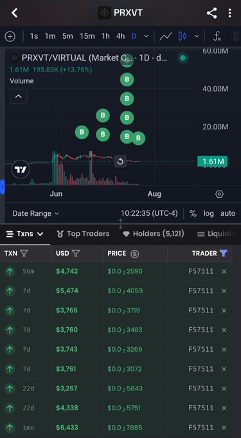The image size is (241, 438).
Task: Click the $3,761 USD amount
Action: (x=67, y=368)
